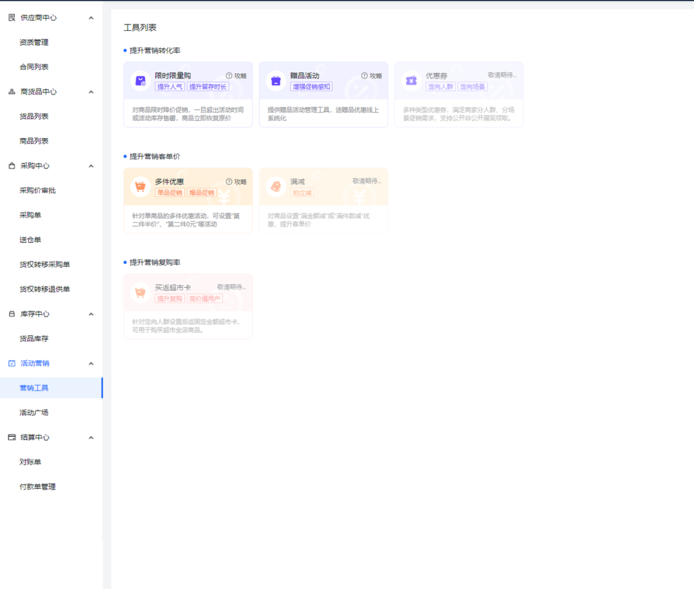Click the 定向人群 tag
Screen dimensions: 694x589
[x=440, y=87]
